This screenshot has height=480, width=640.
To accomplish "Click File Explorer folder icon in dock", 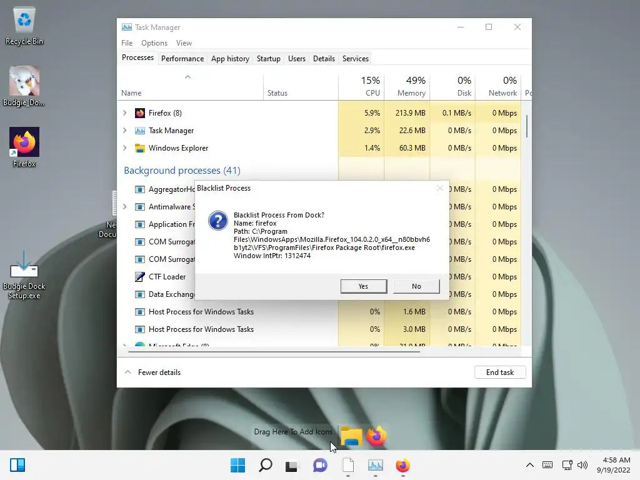I will coord(351,436).
